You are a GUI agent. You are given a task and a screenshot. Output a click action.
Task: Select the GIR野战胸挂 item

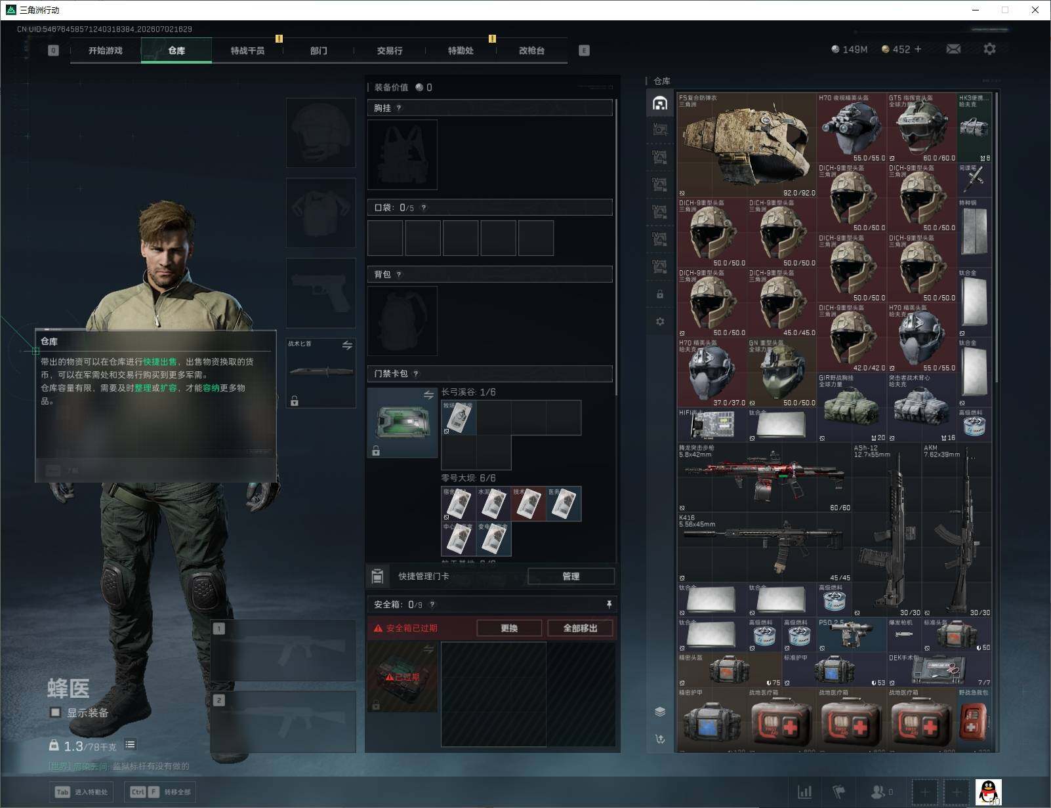pos(852,407)
